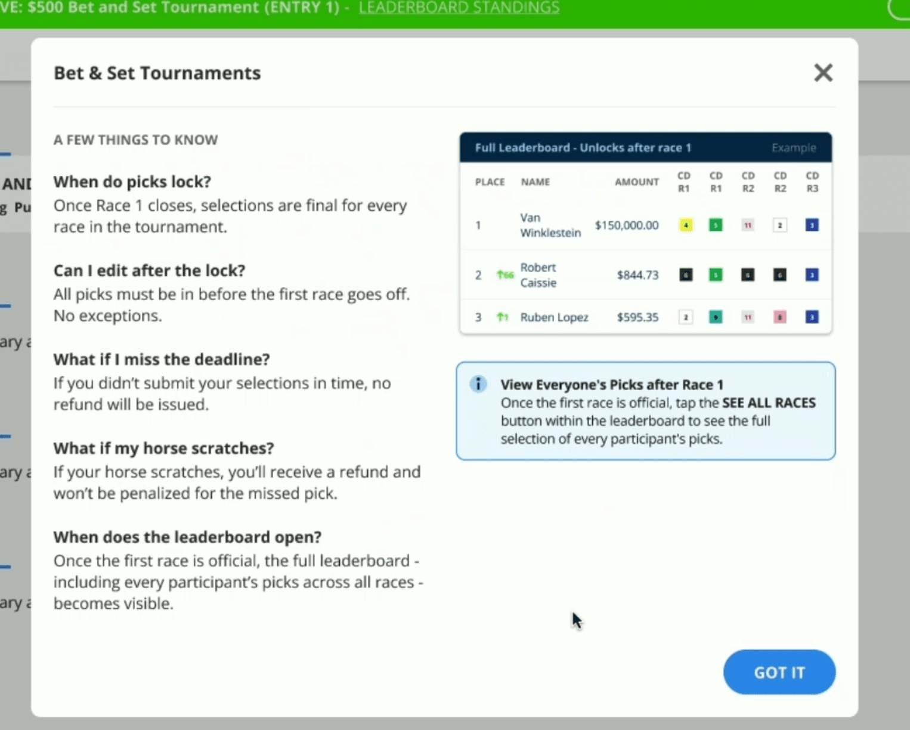This screenshot has width=910, height=730.
Task: Open the LEADERBOARD STANDINGS link
Action: tap(459, 8)
